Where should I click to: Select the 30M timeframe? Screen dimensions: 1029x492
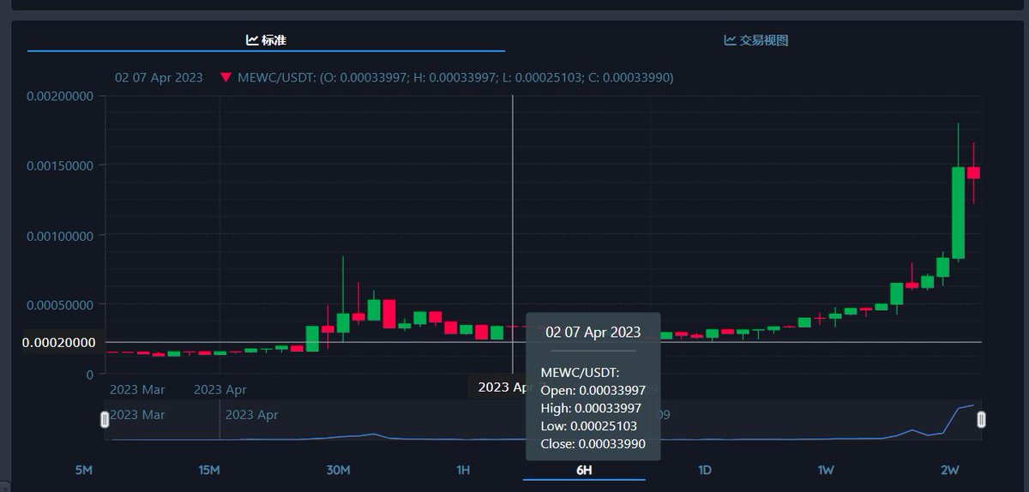click(x=339, y=470)
